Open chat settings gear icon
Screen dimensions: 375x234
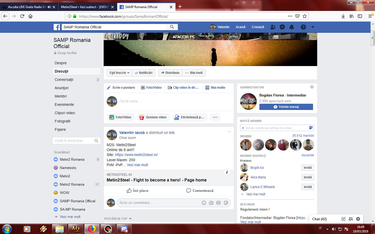click(358, 219)
